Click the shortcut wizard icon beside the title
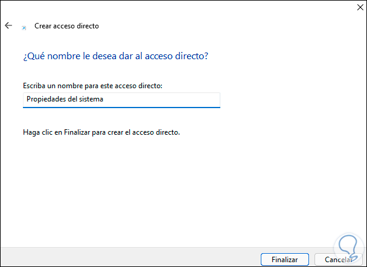The image size is (367, 267). click(24, 27)
